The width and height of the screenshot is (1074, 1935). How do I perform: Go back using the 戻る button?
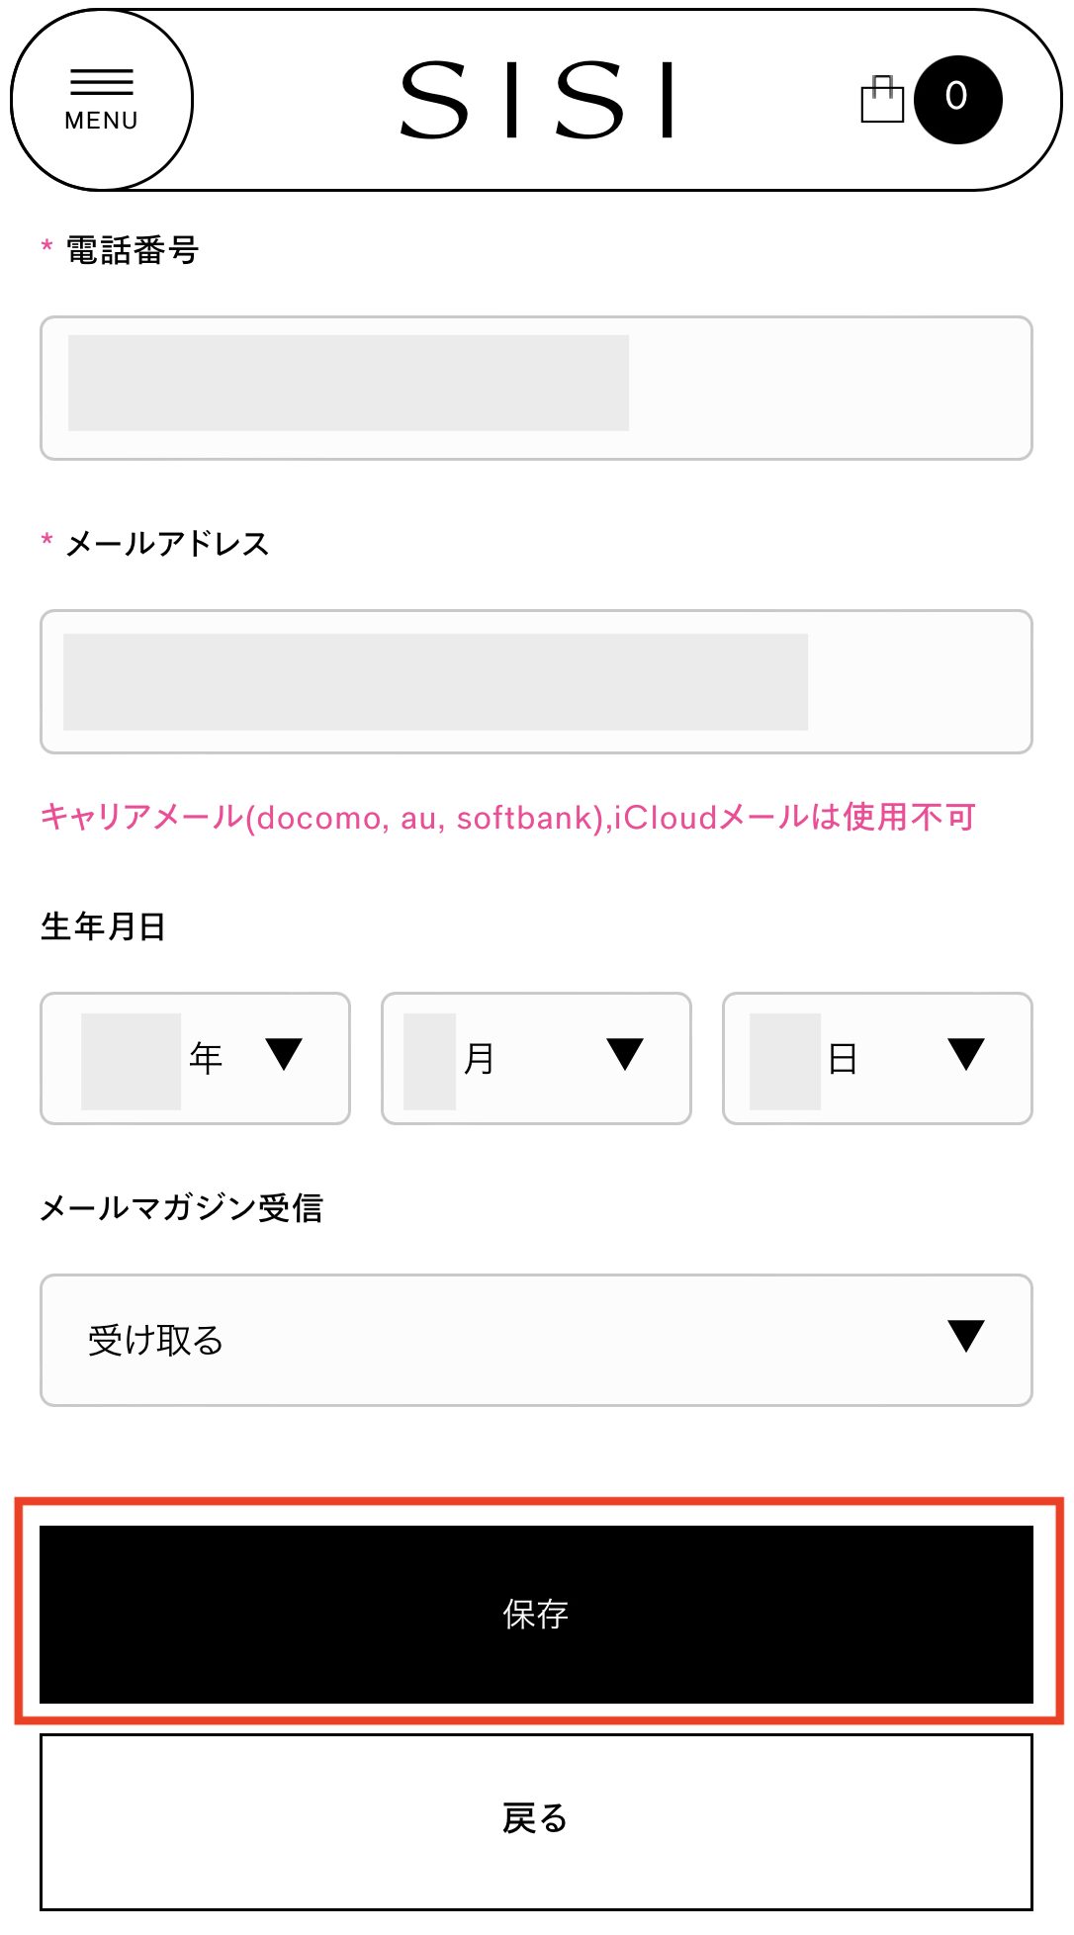point(536,1821)
